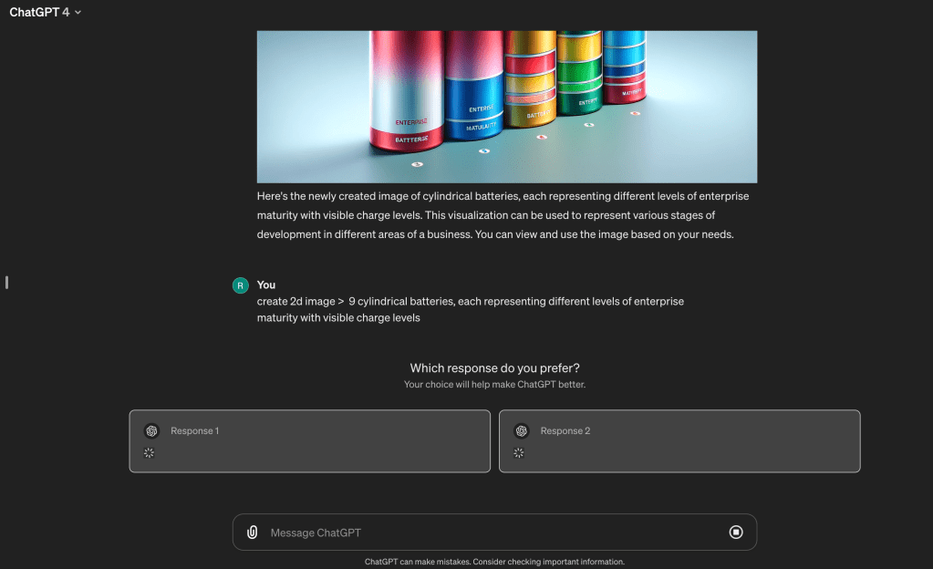Viewport: 933px width, 569px height.
Task: Click the user avatar with letter R
Action: click(241, 285)
